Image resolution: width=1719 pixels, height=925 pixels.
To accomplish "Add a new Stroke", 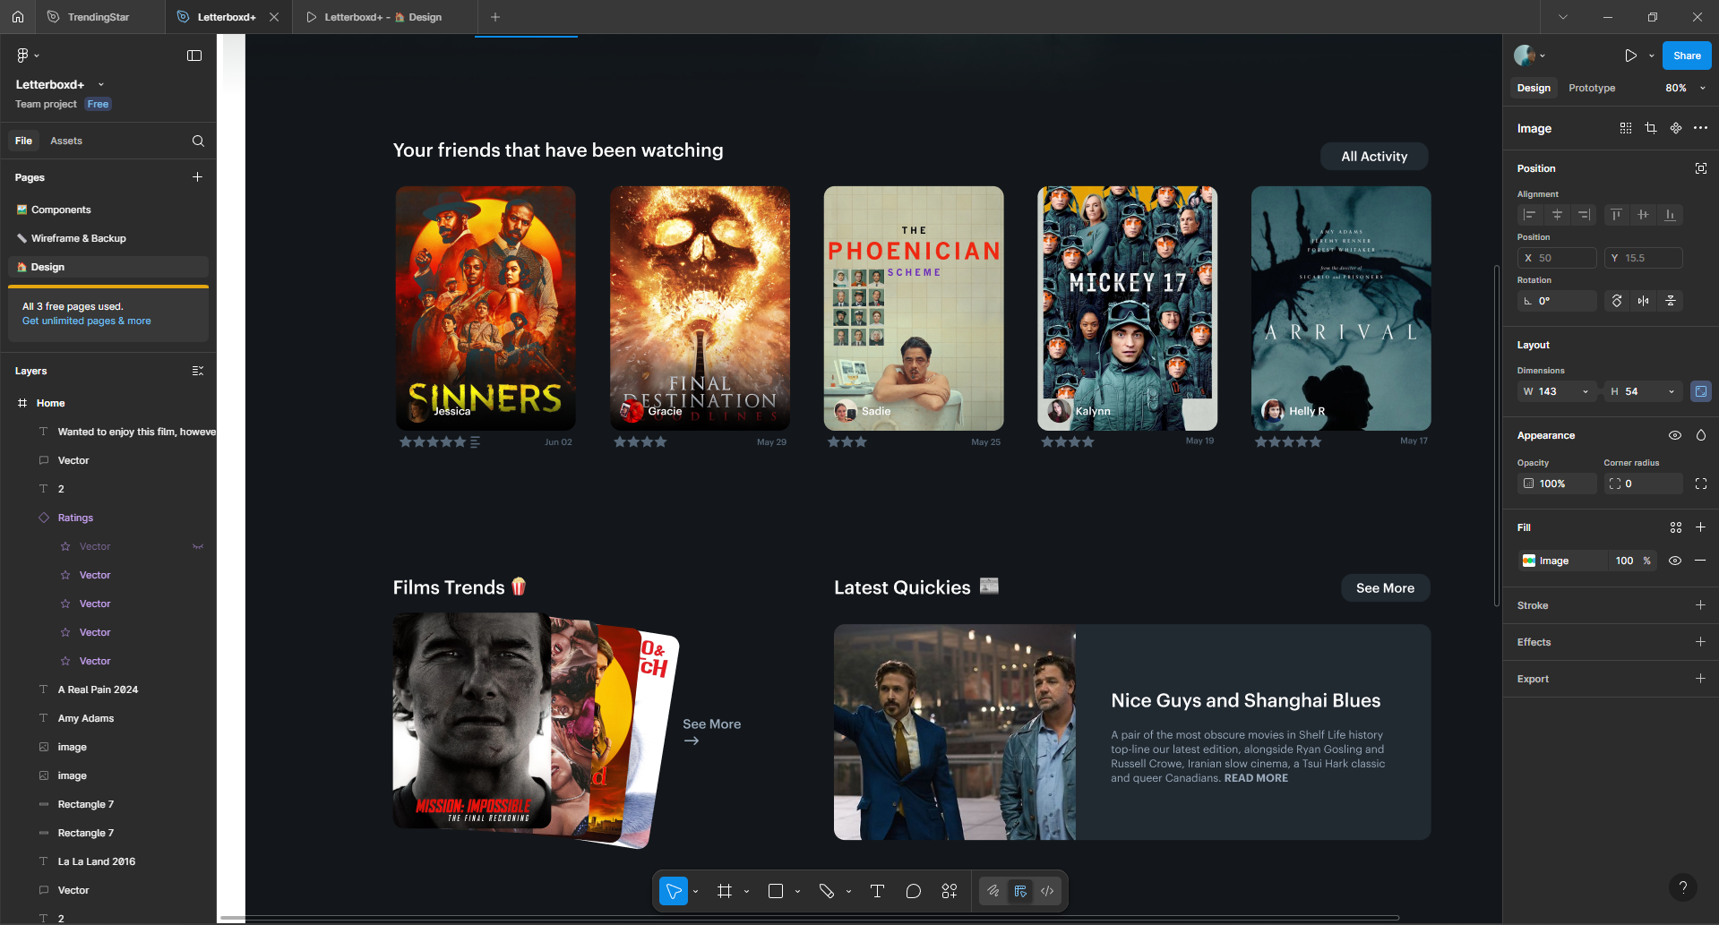I will coord(1700,605).
